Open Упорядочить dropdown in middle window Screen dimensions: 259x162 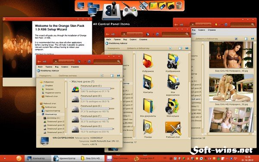114,48
